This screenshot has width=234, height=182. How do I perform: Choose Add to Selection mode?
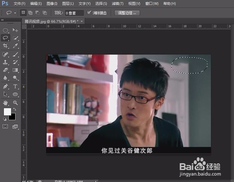click(30, 13)
